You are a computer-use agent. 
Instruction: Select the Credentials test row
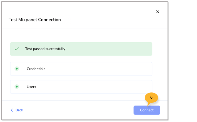[x=81, y=69]
